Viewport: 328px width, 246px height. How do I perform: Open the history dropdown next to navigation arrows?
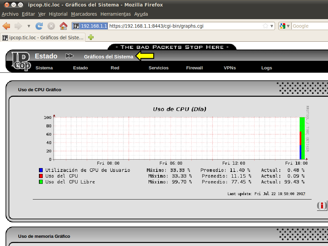click(x=29, y=26)
